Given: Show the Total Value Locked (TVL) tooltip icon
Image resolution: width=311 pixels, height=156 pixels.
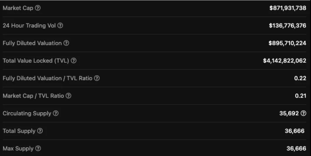Looking at the screenshot, I should 74,61.
